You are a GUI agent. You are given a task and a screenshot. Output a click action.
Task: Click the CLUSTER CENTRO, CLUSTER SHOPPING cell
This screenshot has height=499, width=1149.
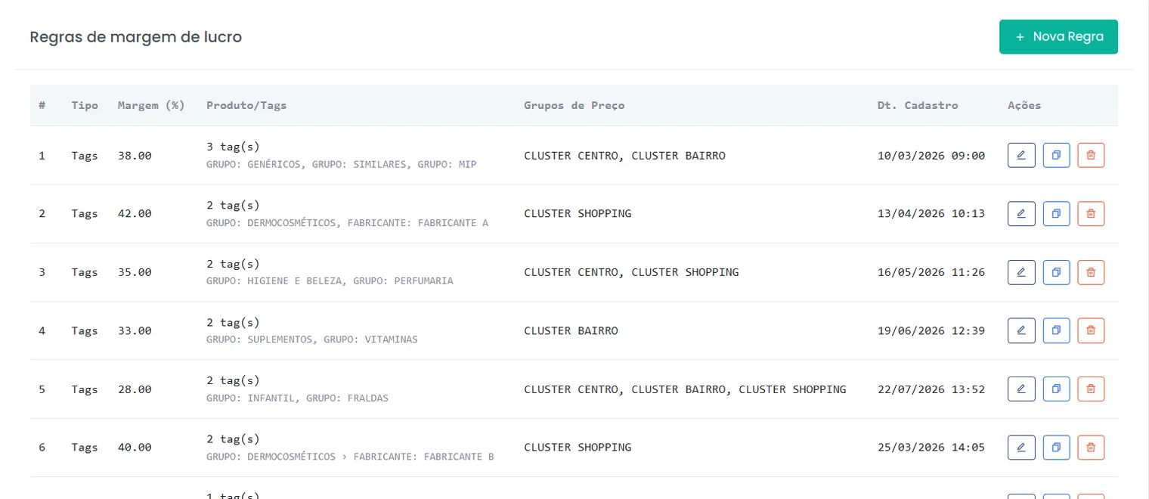631,272
